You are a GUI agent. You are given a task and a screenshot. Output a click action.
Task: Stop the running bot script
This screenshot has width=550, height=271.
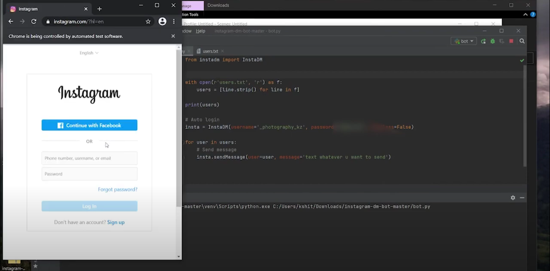click(x=511, y=41)
